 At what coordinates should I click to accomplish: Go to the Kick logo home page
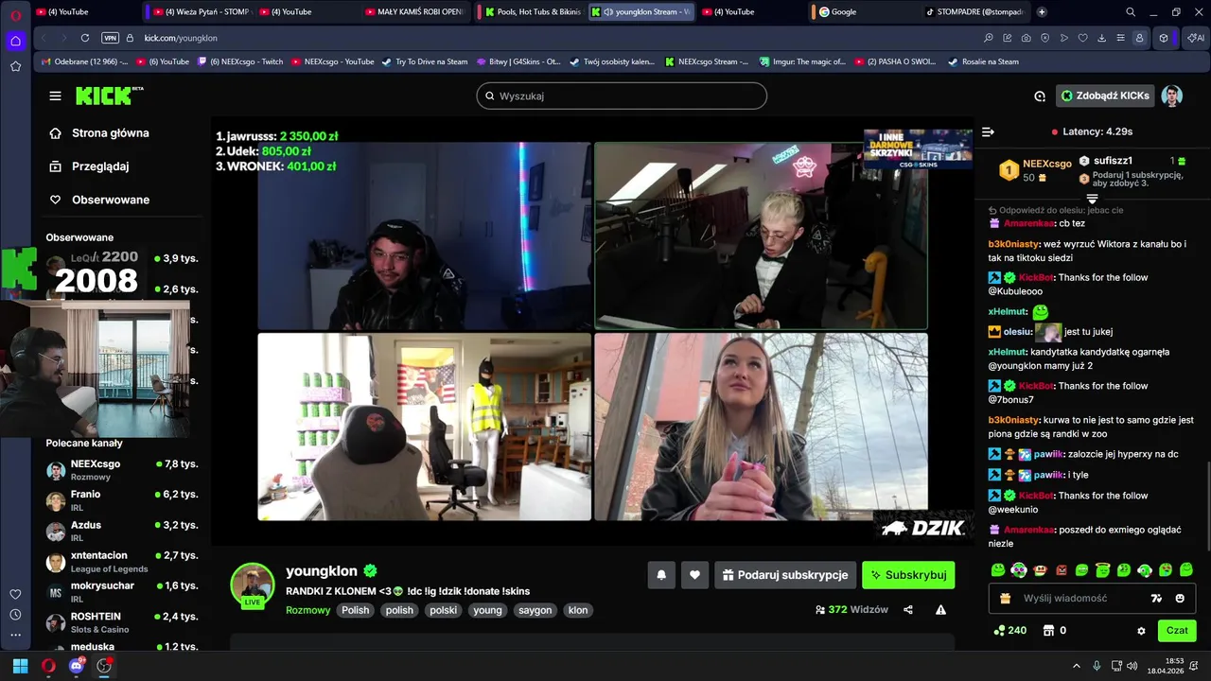[109, 96]
